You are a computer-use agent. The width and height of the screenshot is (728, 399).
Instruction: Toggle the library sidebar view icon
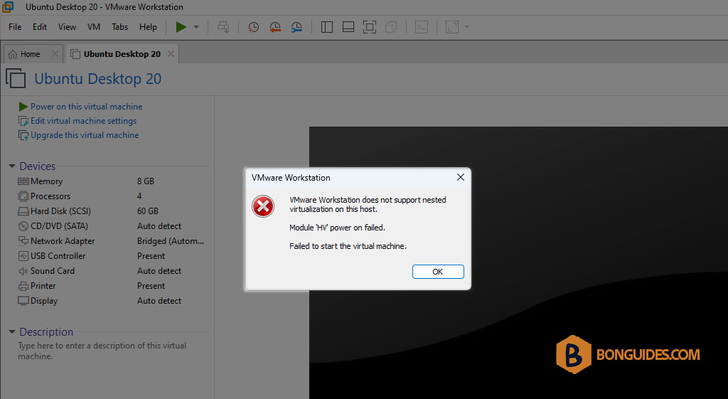click(x=327, y=27)
